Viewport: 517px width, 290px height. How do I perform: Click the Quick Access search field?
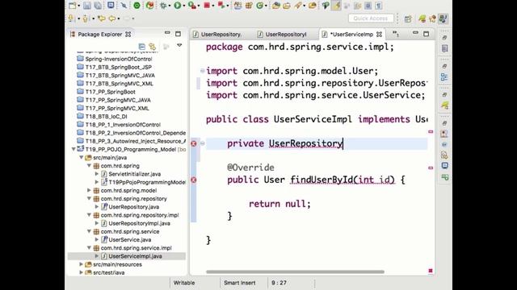[371, 19]
